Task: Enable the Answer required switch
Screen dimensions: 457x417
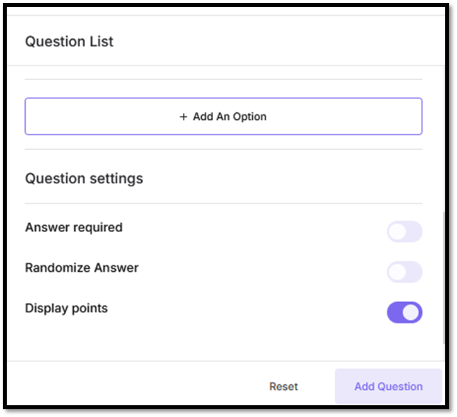Action: click(404, 232)
